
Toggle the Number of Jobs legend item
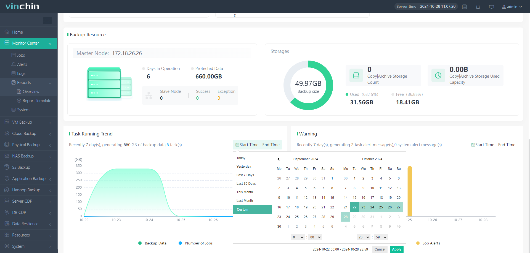pyautogui.click(x=195, y=243)
